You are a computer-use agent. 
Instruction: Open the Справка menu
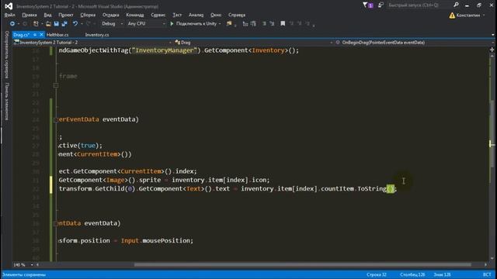[x=236, y=15]
